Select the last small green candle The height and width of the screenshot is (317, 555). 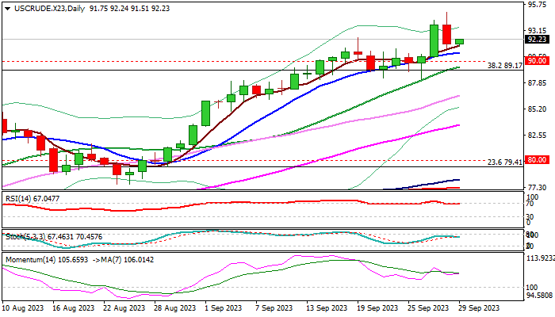459,41
